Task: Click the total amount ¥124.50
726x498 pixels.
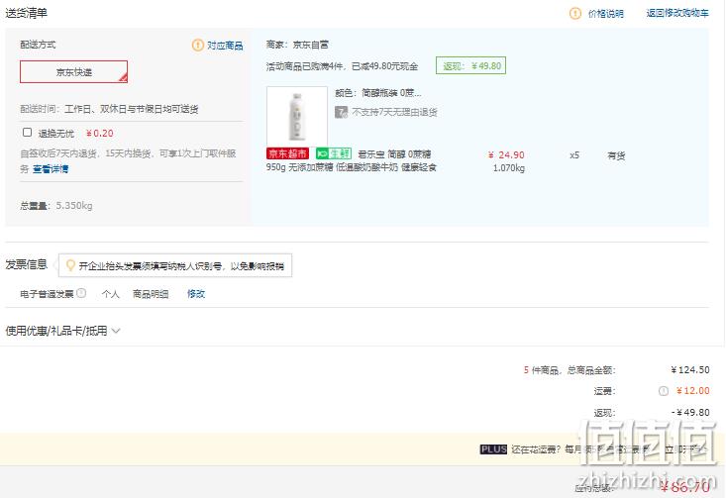Action: [690, 370]
